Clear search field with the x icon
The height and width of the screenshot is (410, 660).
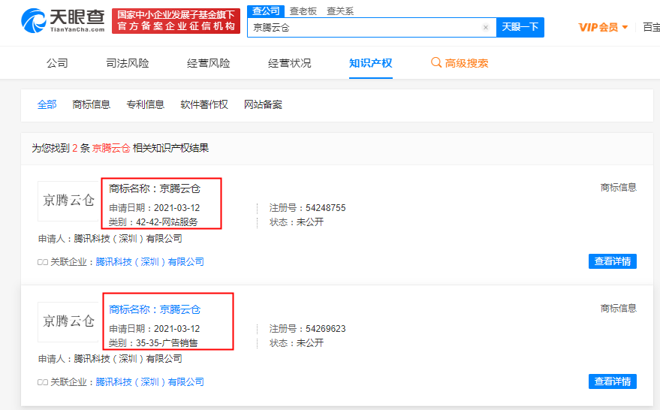click(486, 27)
